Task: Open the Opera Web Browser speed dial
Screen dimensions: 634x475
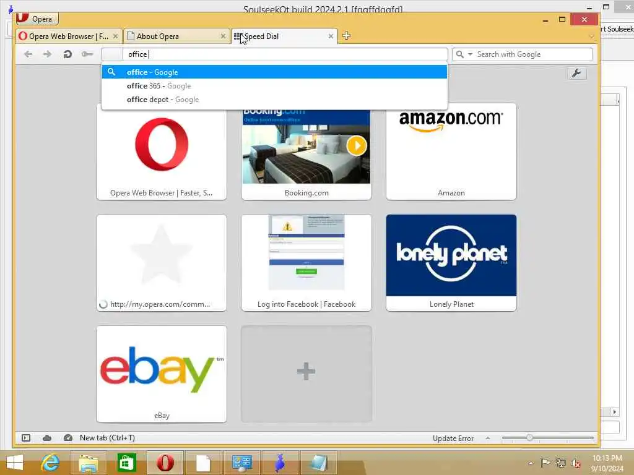Action: click(x=162, y=152)
